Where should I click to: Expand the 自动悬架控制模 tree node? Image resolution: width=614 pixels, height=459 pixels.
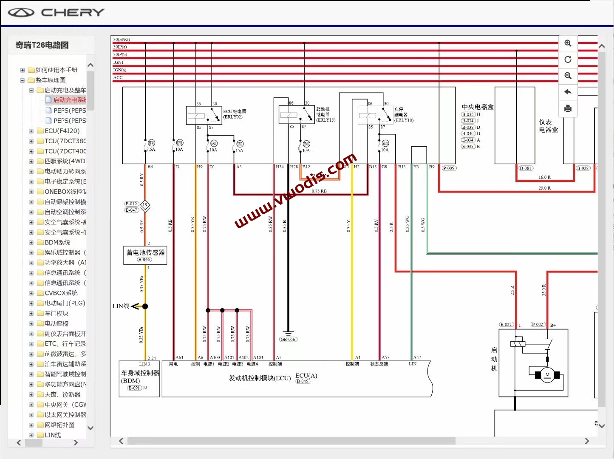(31, 202)
